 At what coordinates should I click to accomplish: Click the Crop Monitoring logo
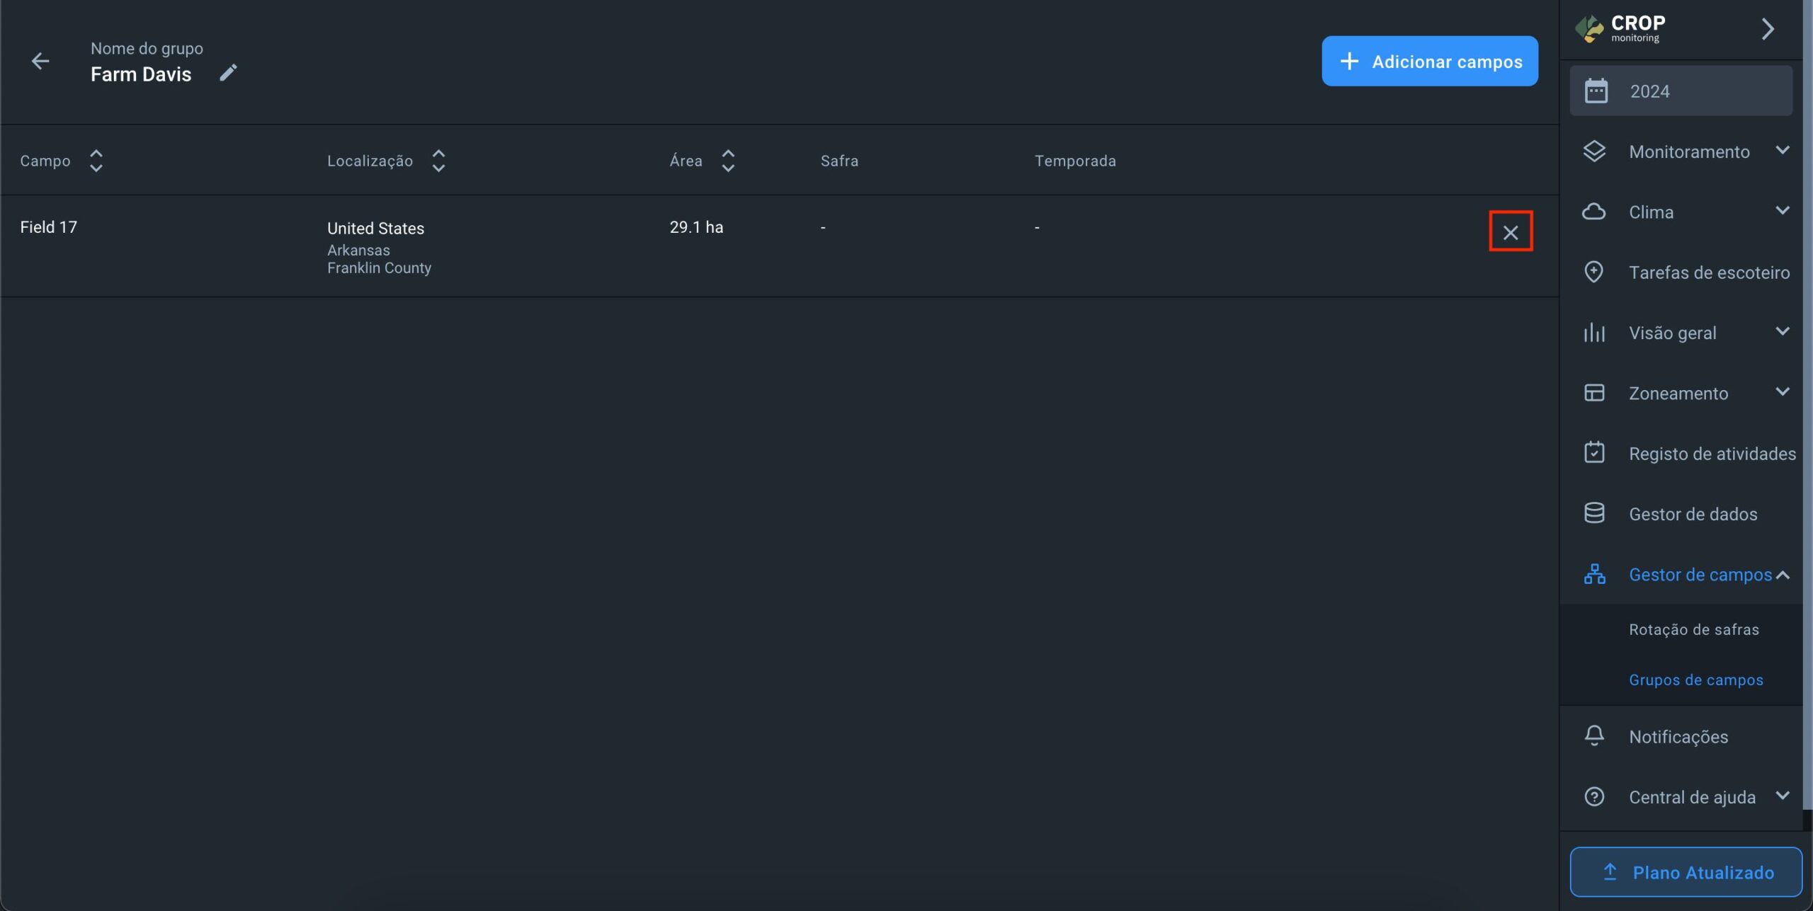[x=1620, y=28]
